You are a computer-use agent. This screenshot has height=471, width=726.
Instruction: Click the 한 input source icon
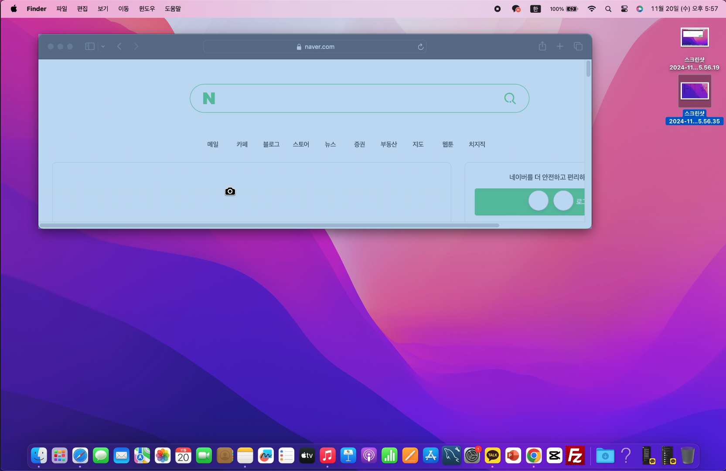coord(535,9)
